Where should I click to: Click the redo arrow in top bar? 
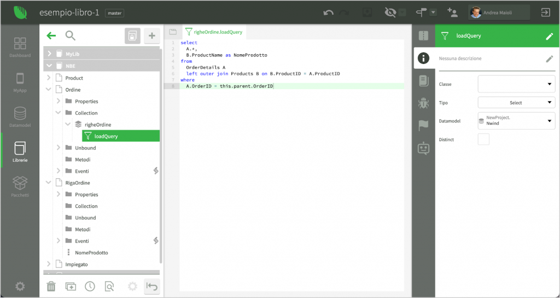345,13
